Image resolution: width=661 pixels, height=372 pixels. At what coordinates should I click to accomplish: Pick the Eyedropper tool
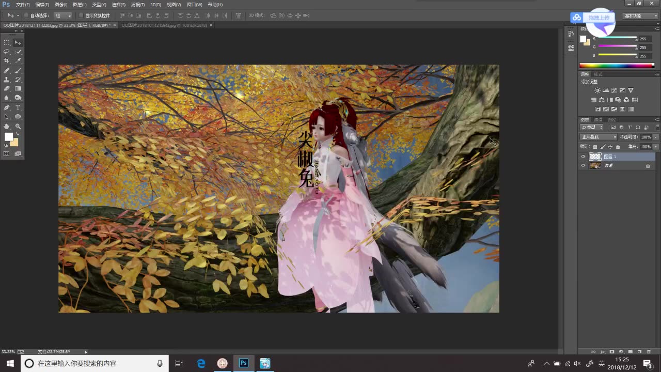(18, 61)
